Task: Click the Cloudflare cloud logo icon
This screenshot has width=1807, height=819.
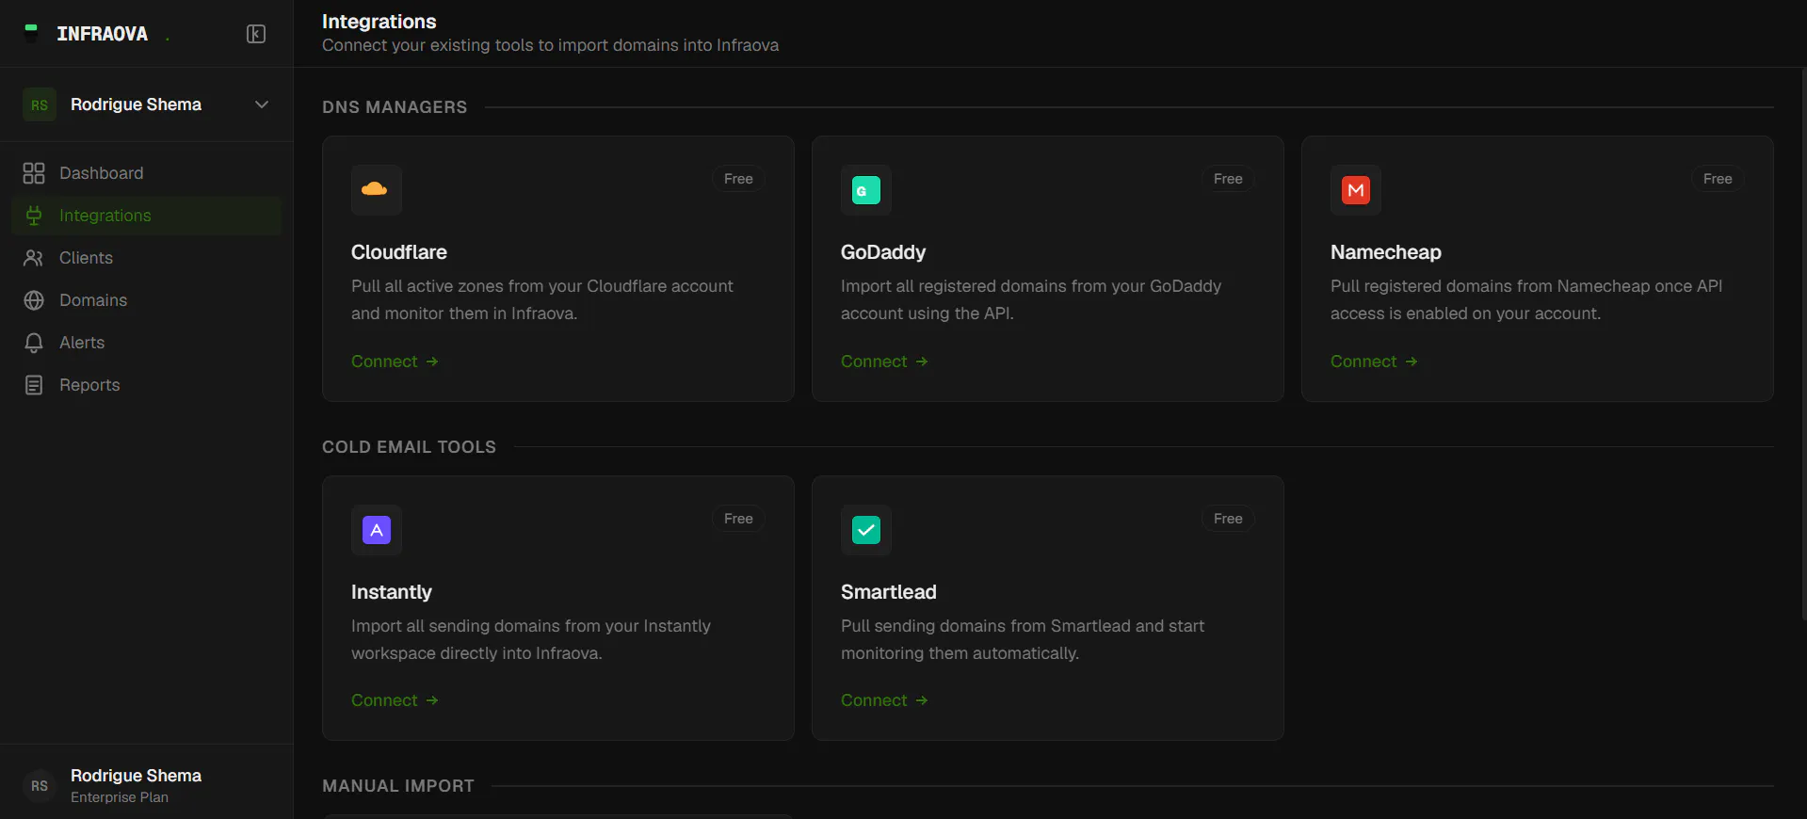Action: [x=376, y=189]
